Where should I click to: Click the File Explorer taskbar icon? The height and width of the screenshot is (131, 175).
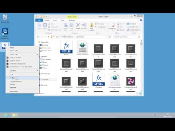[15, 115]
